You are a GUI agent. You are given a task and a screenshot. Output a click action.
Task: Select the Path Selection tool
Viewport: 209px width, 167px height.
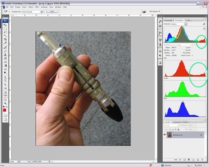point(5,84)
